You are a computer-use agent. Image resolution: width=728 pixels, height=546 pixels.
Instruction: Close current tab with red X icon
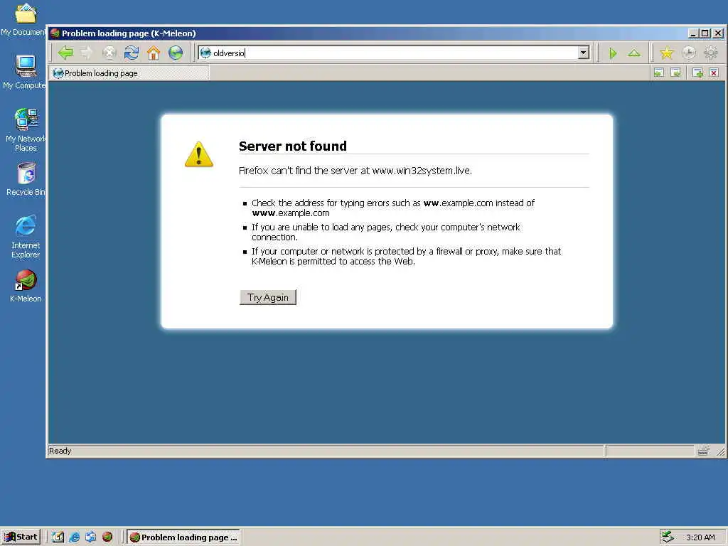click(714, 73)
